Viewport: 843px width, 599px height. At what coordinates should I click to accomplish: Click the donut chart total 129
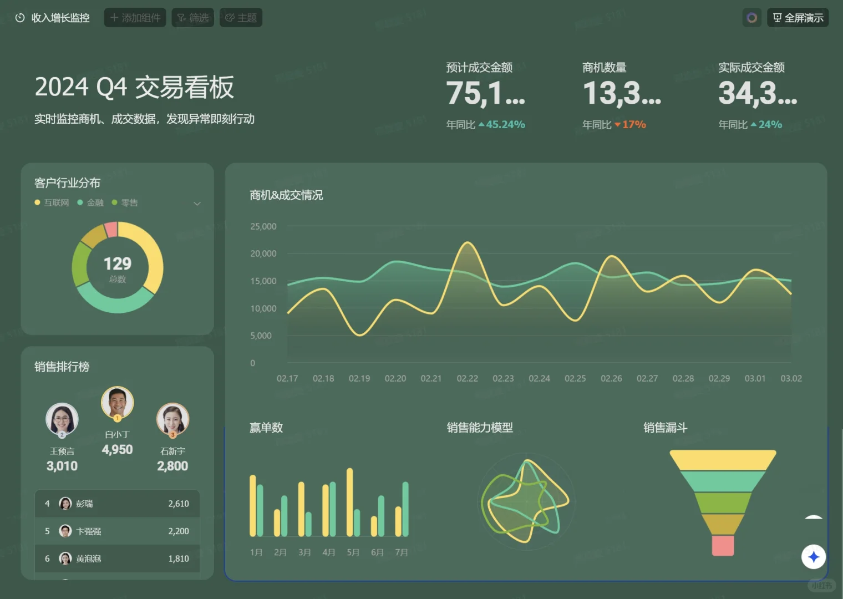118,263
